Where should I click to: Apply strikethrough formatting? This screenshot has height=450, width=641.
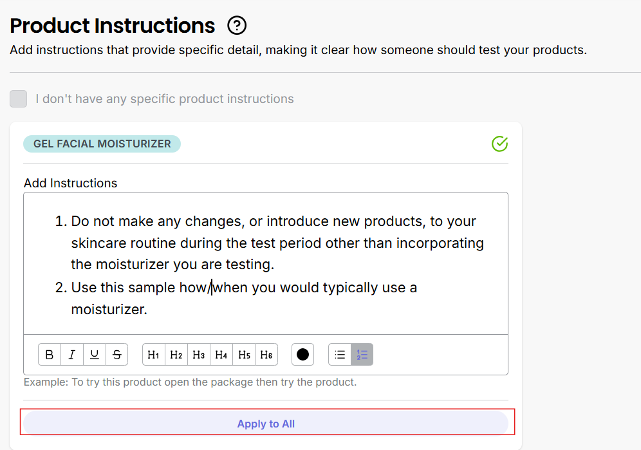116,355
